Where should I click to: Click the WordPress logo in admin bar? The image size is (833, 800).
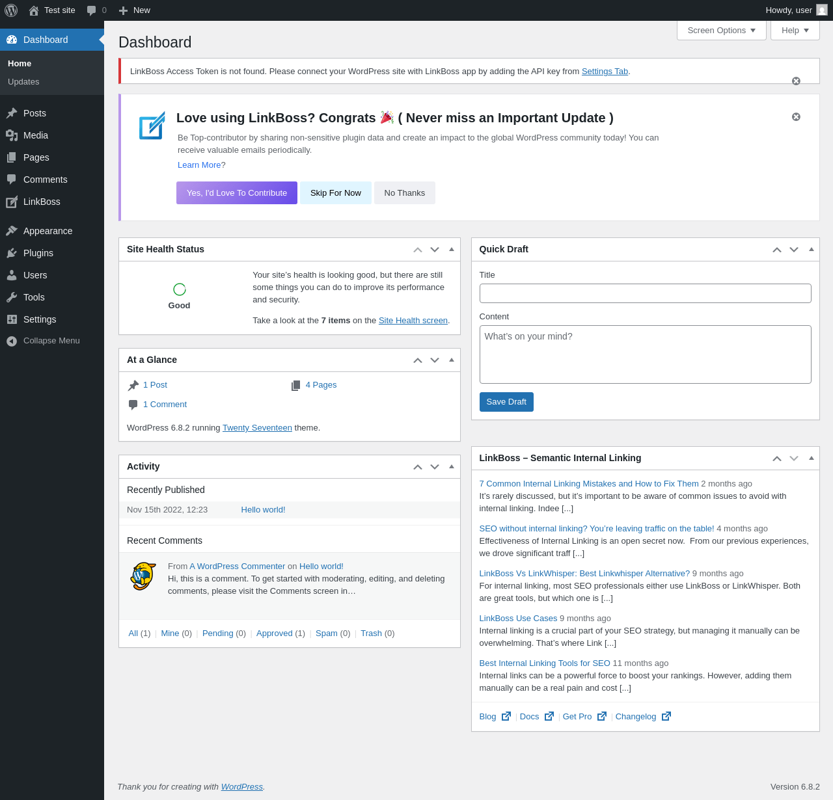click(x=11, y=10)
